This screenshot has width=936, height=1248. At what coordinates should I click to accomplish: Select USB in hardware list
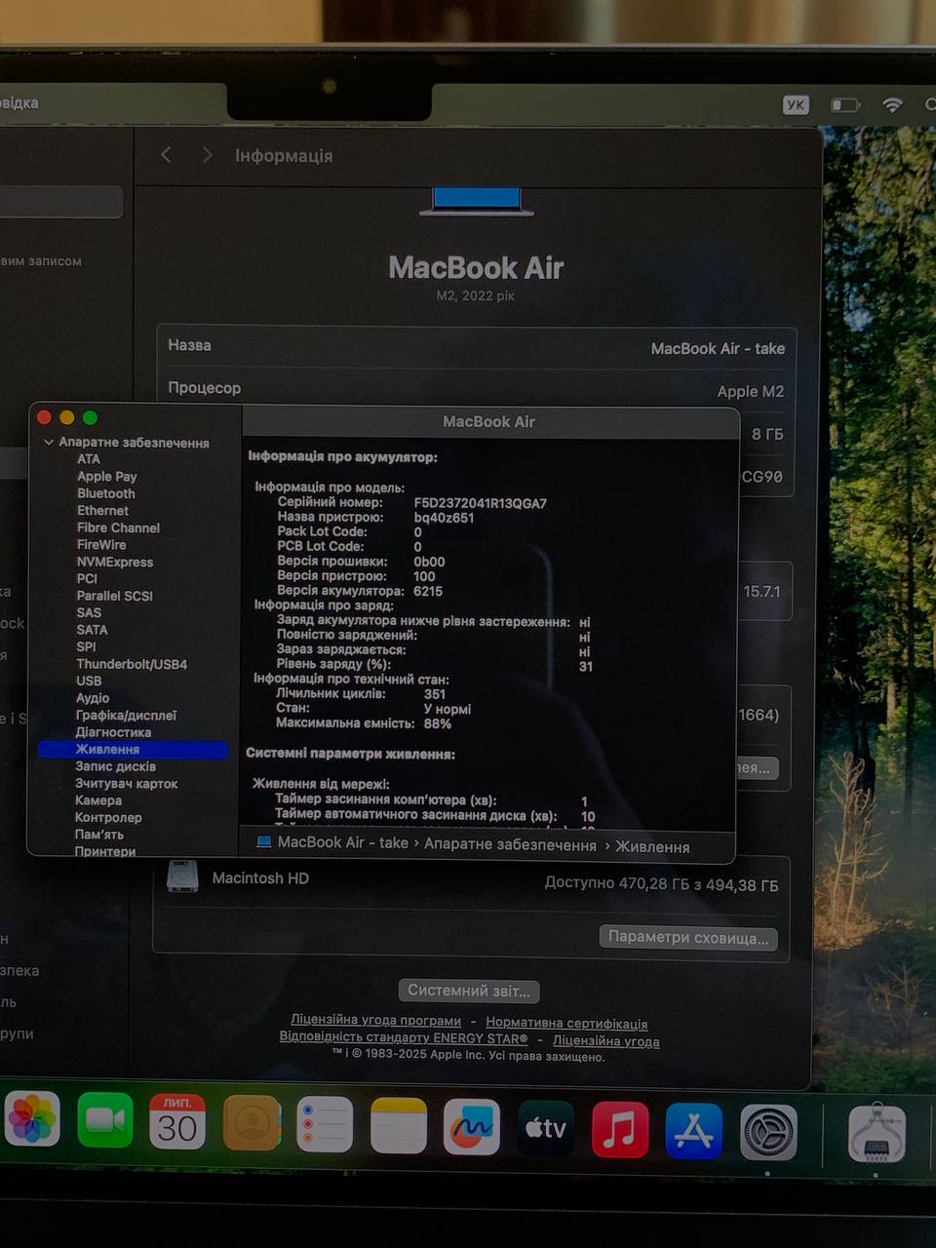click(x=89, y=681)
